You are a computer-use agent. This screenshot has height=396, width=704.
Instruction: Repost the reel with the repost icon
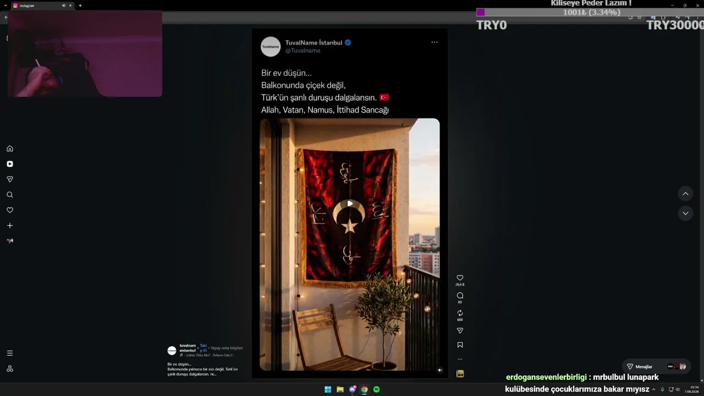460,313
